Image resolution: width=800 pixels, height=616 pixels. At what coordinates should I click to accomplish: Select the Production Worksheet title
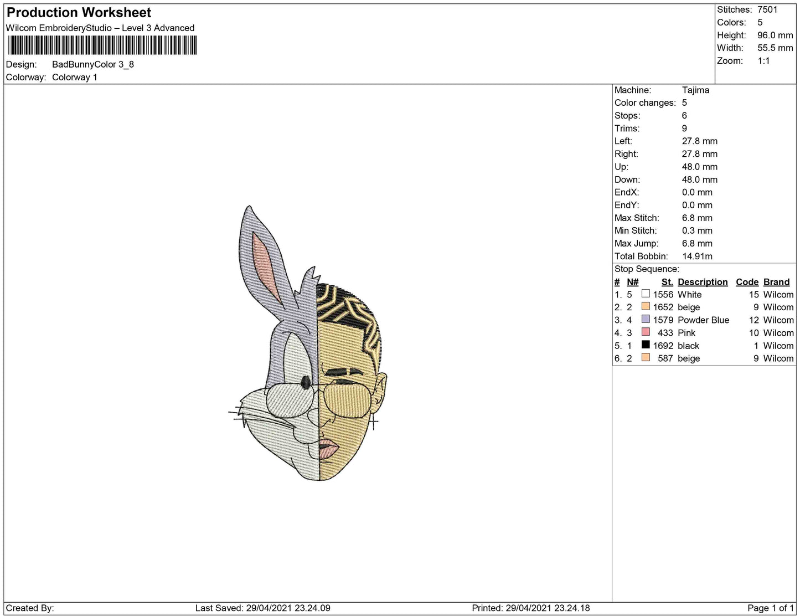tap(79, 13)
